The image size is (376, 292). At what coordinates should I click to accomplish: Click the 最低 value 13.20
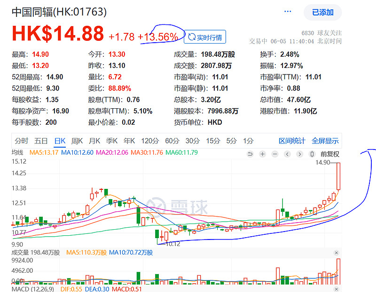40,66
